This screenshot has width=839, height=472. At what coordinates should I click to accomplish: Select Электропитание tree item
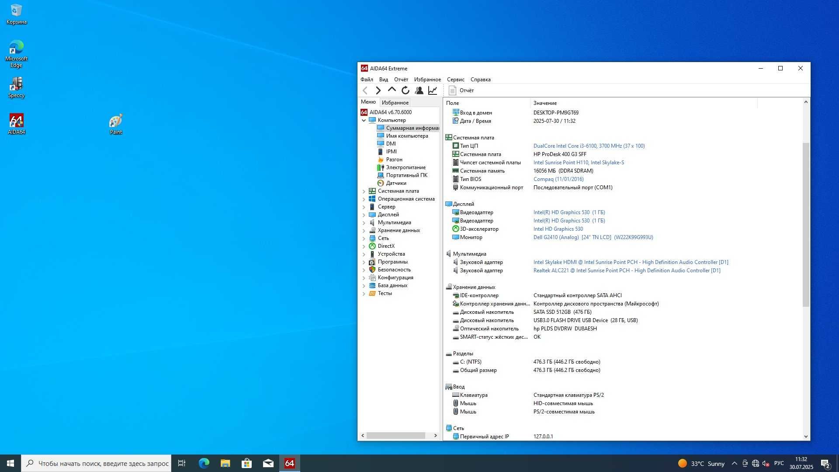coord(401,167)
